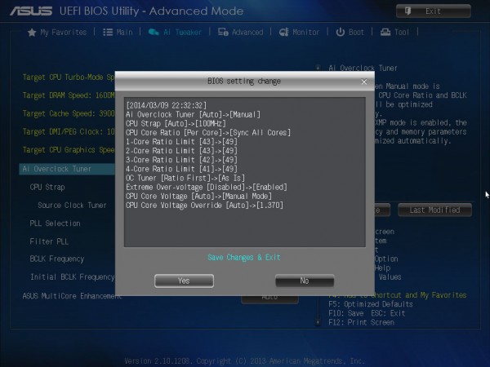Click the Ai Overclock Tuner change entry

(x=193, y=114)
